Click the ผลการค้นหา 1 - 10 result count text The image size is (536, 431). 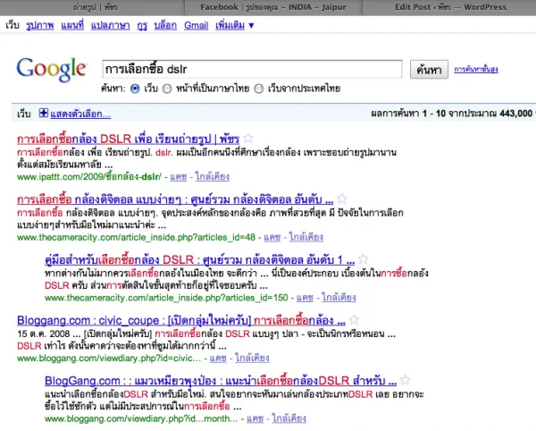pos(452,114)
